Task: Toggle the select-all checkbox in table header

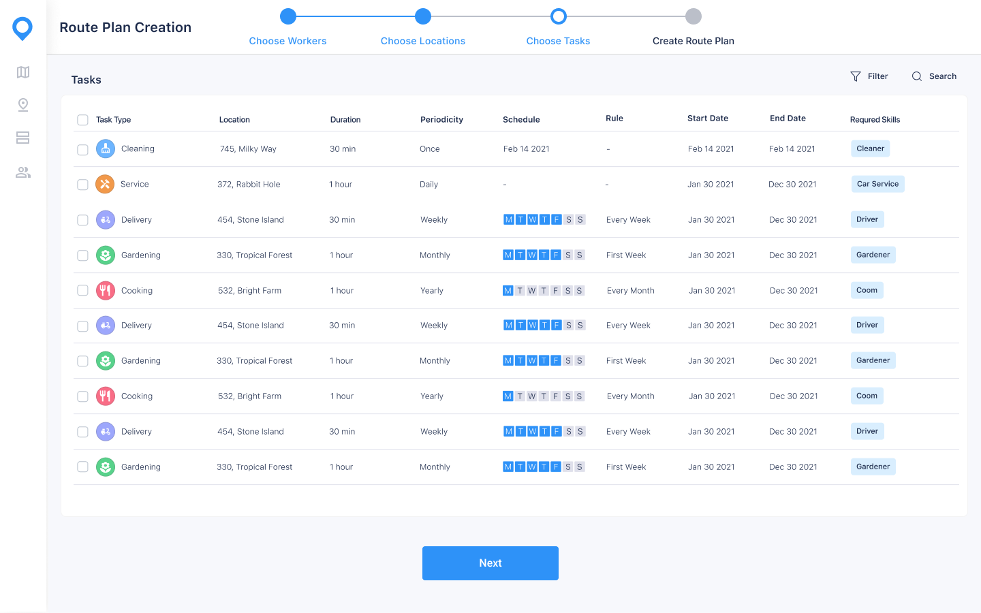Action: click(x=82, y=120)
